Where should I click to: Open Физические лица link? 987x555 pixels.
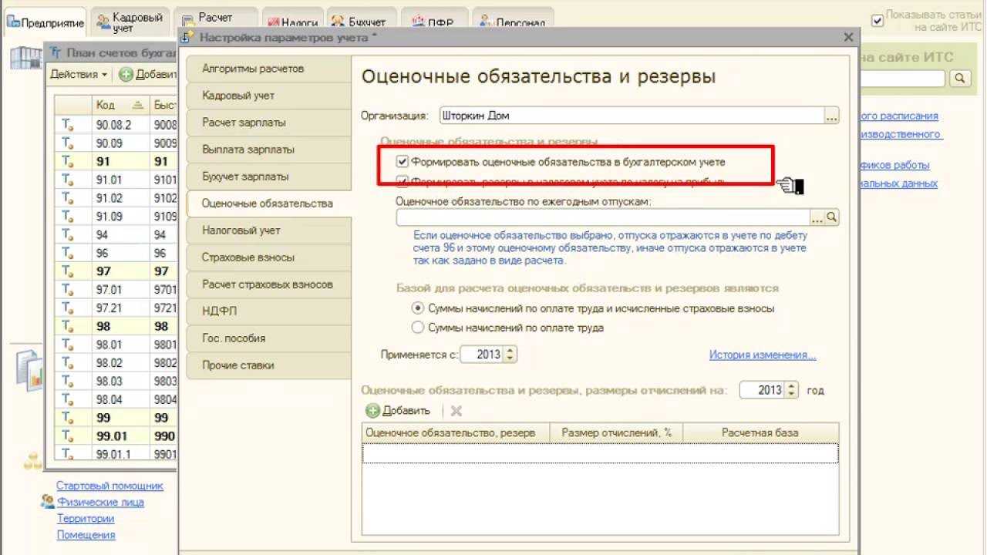(x=100, y=502)
